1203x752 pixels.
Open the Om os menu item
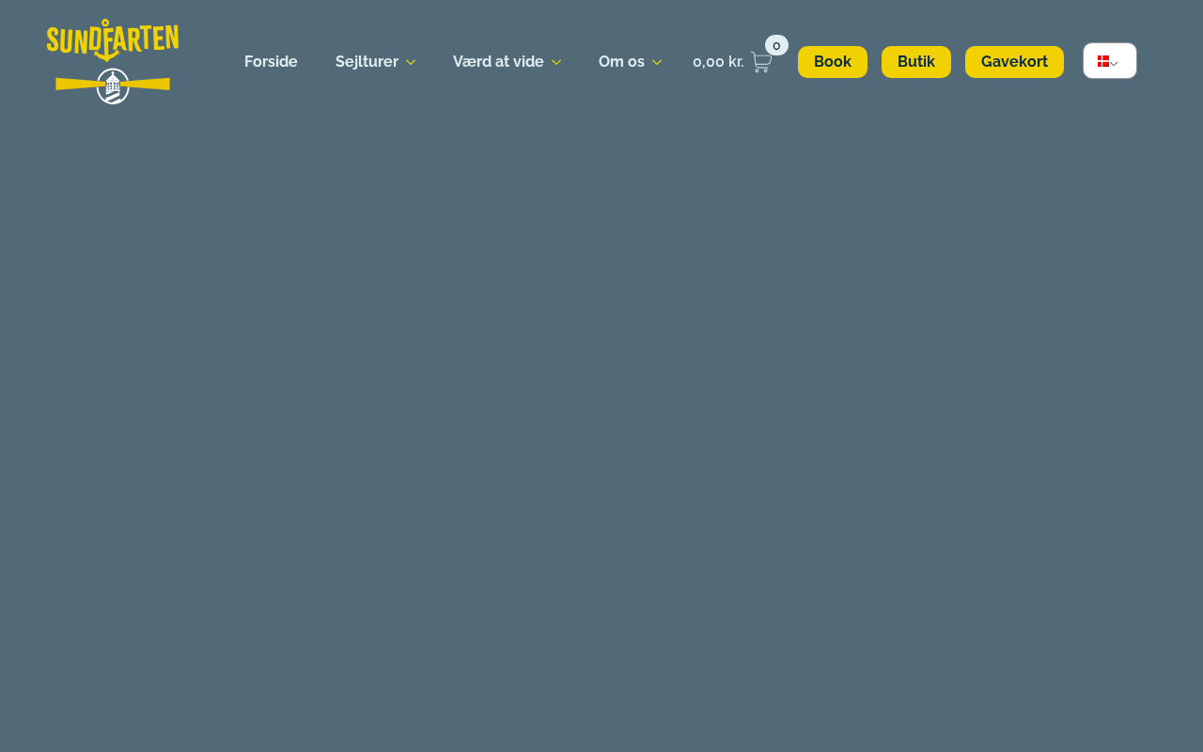click(621, 62)
